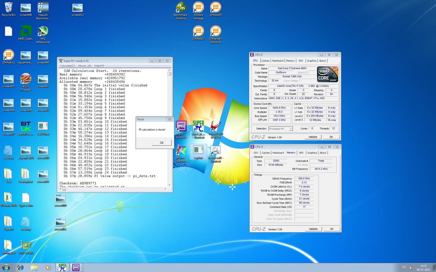The width and height of the screenshot is (436, 272).
Task: Open the wPrime shortcut on desktop
Action: (181, 154)
